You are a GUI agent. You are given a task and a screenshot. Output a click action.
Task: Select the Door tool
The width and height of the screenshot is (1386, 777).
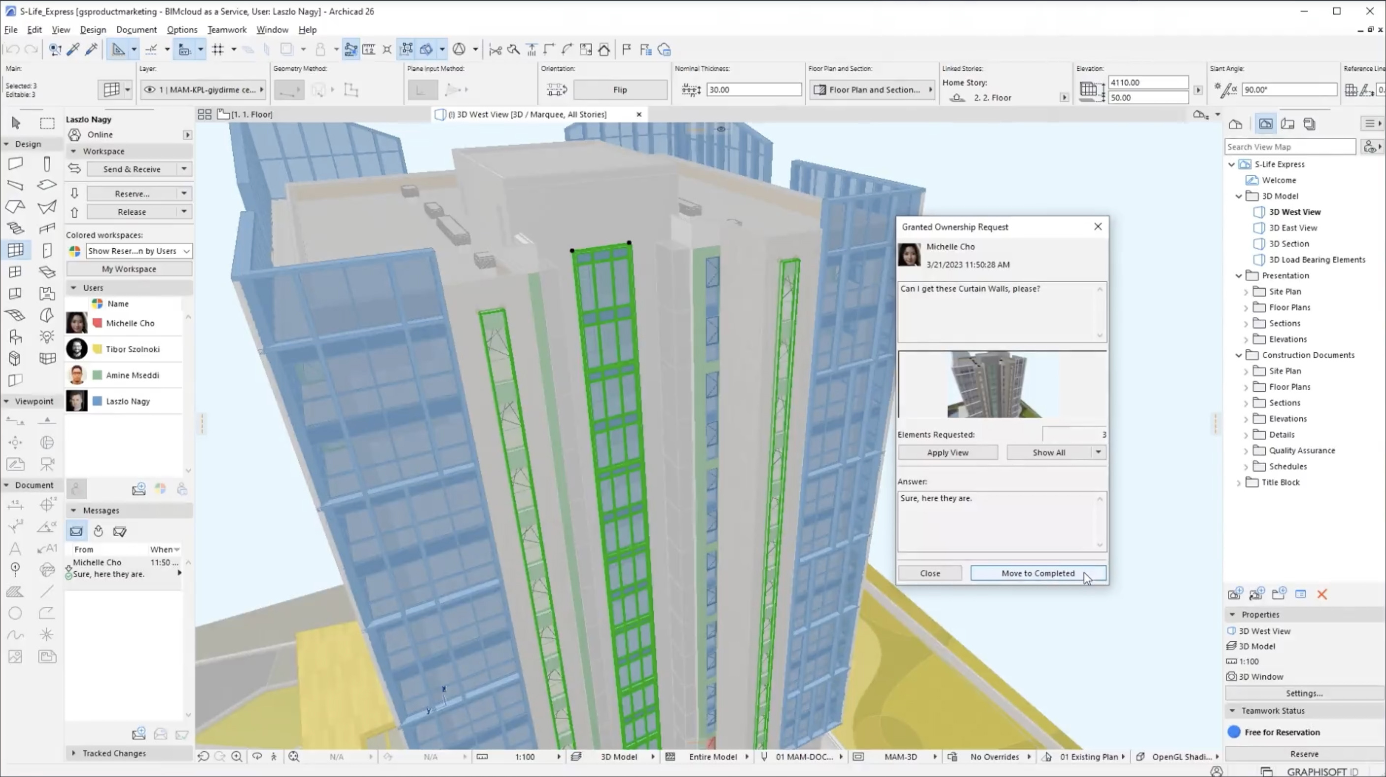click(47, 250)
